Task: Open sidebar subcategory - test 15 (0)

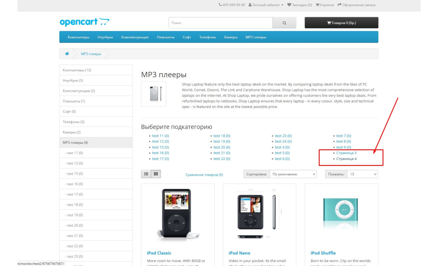Action: pyautogui.click(x=96, y=174)
